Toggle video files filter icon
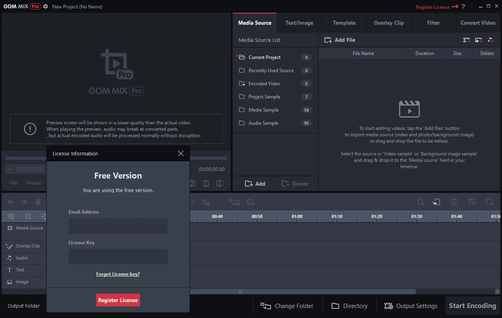This screenshot has width=502, height=318. (466, 40)
